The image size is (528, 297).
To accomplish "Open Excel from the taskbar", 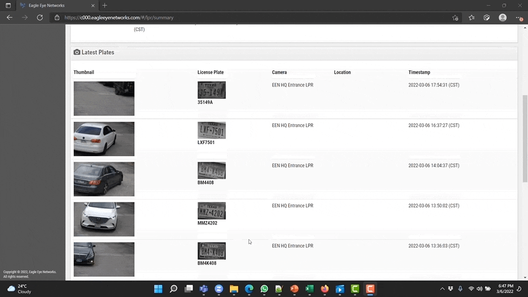I will (x=310, y=289).
